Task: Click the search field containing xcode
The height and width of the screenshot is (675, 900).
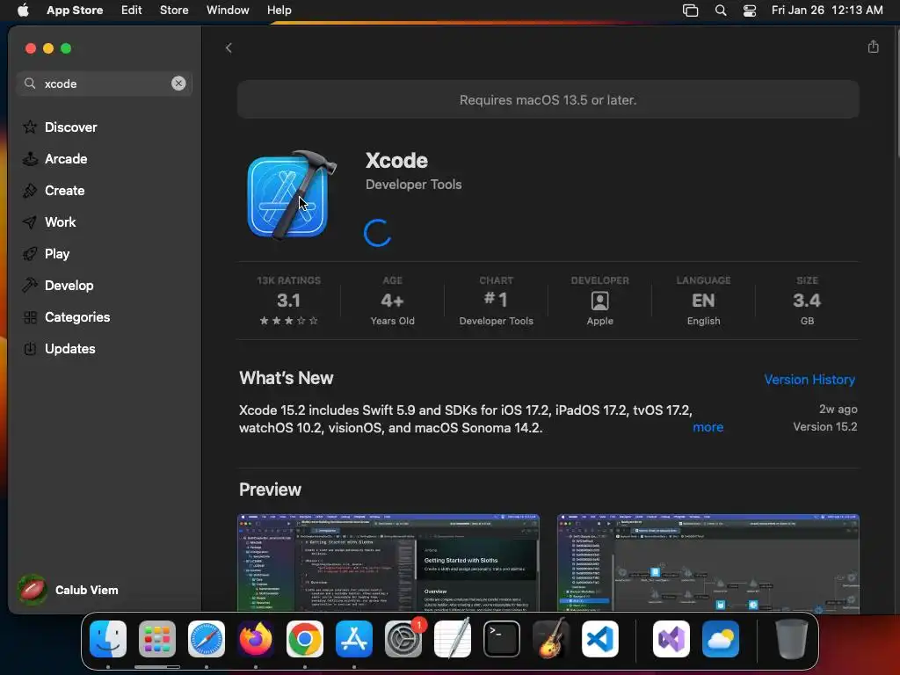Action: (x=105, y=83)
